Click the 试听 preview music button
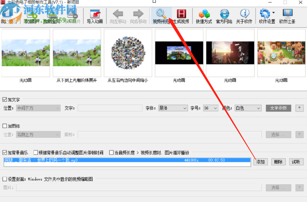The image size is (307, 202). 296,162
